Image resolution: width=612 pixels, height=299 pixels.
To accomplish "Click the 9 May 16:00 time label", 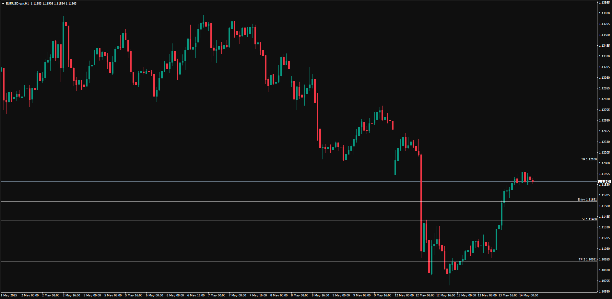I will pyautogui.click(x=383, y=295).
